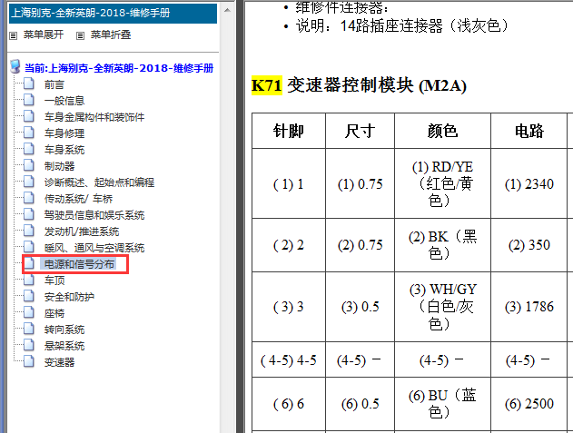Select the highlighted 电源和信号分布 entry

(x=79, y=264)
